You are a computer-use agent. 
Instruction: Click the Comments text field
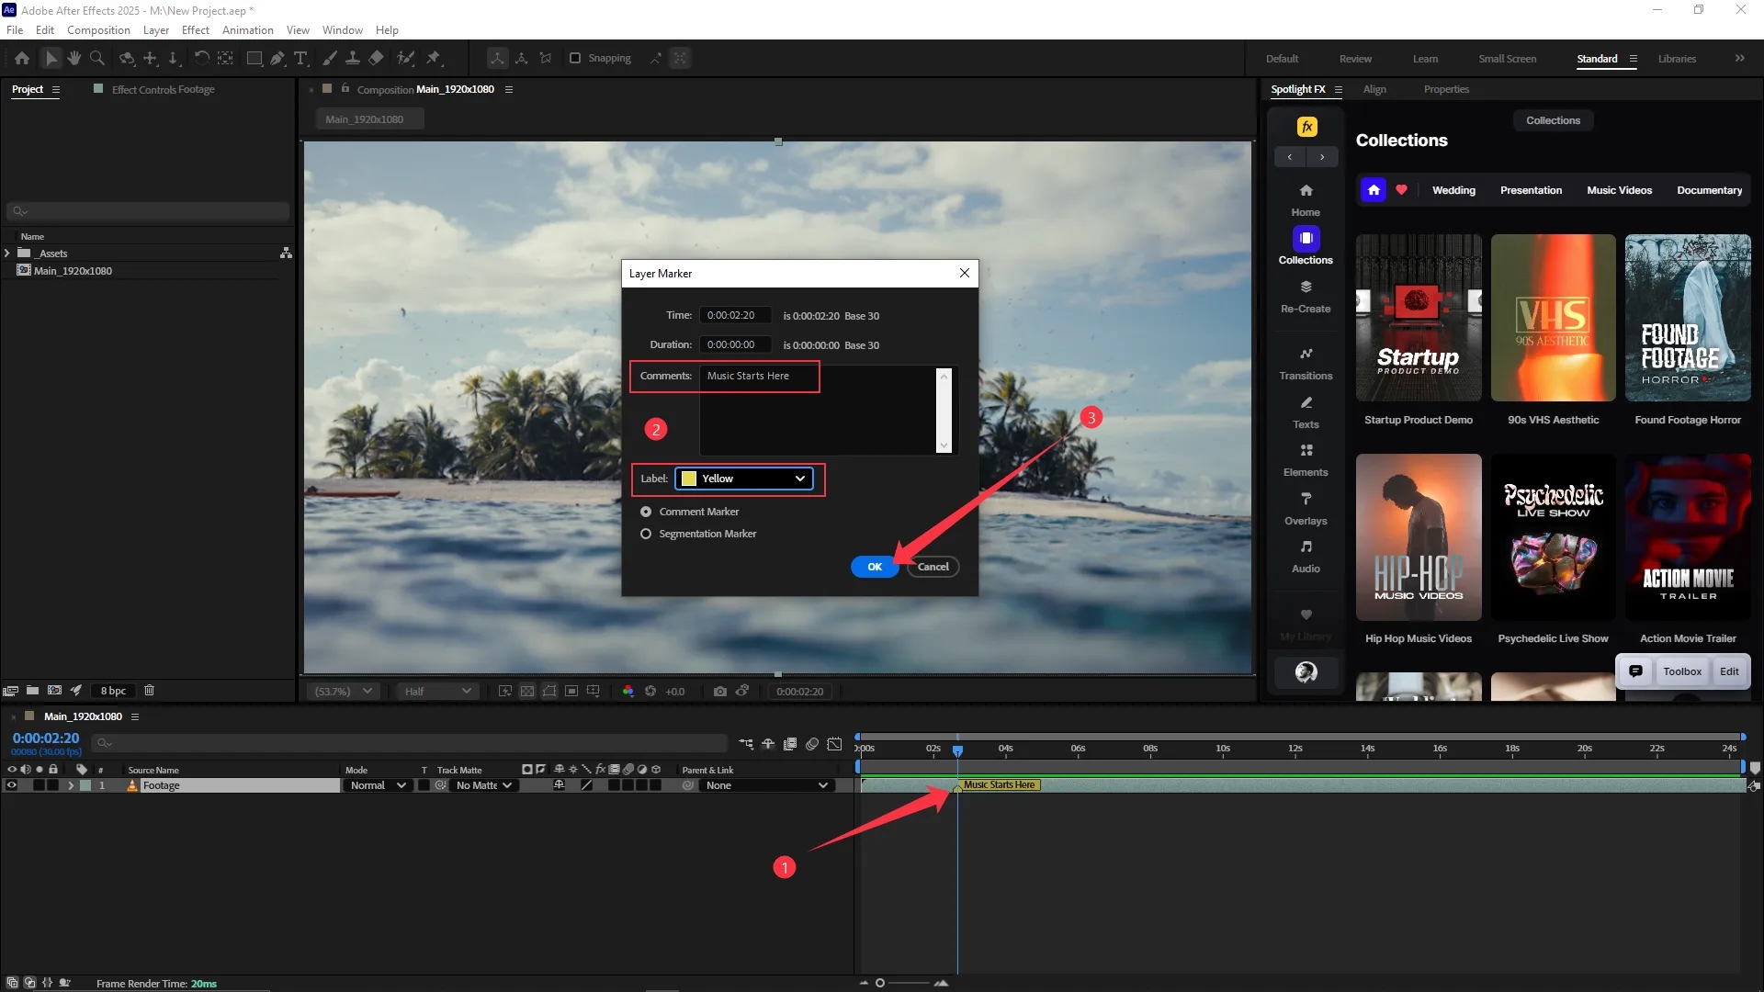click(829, 410)
